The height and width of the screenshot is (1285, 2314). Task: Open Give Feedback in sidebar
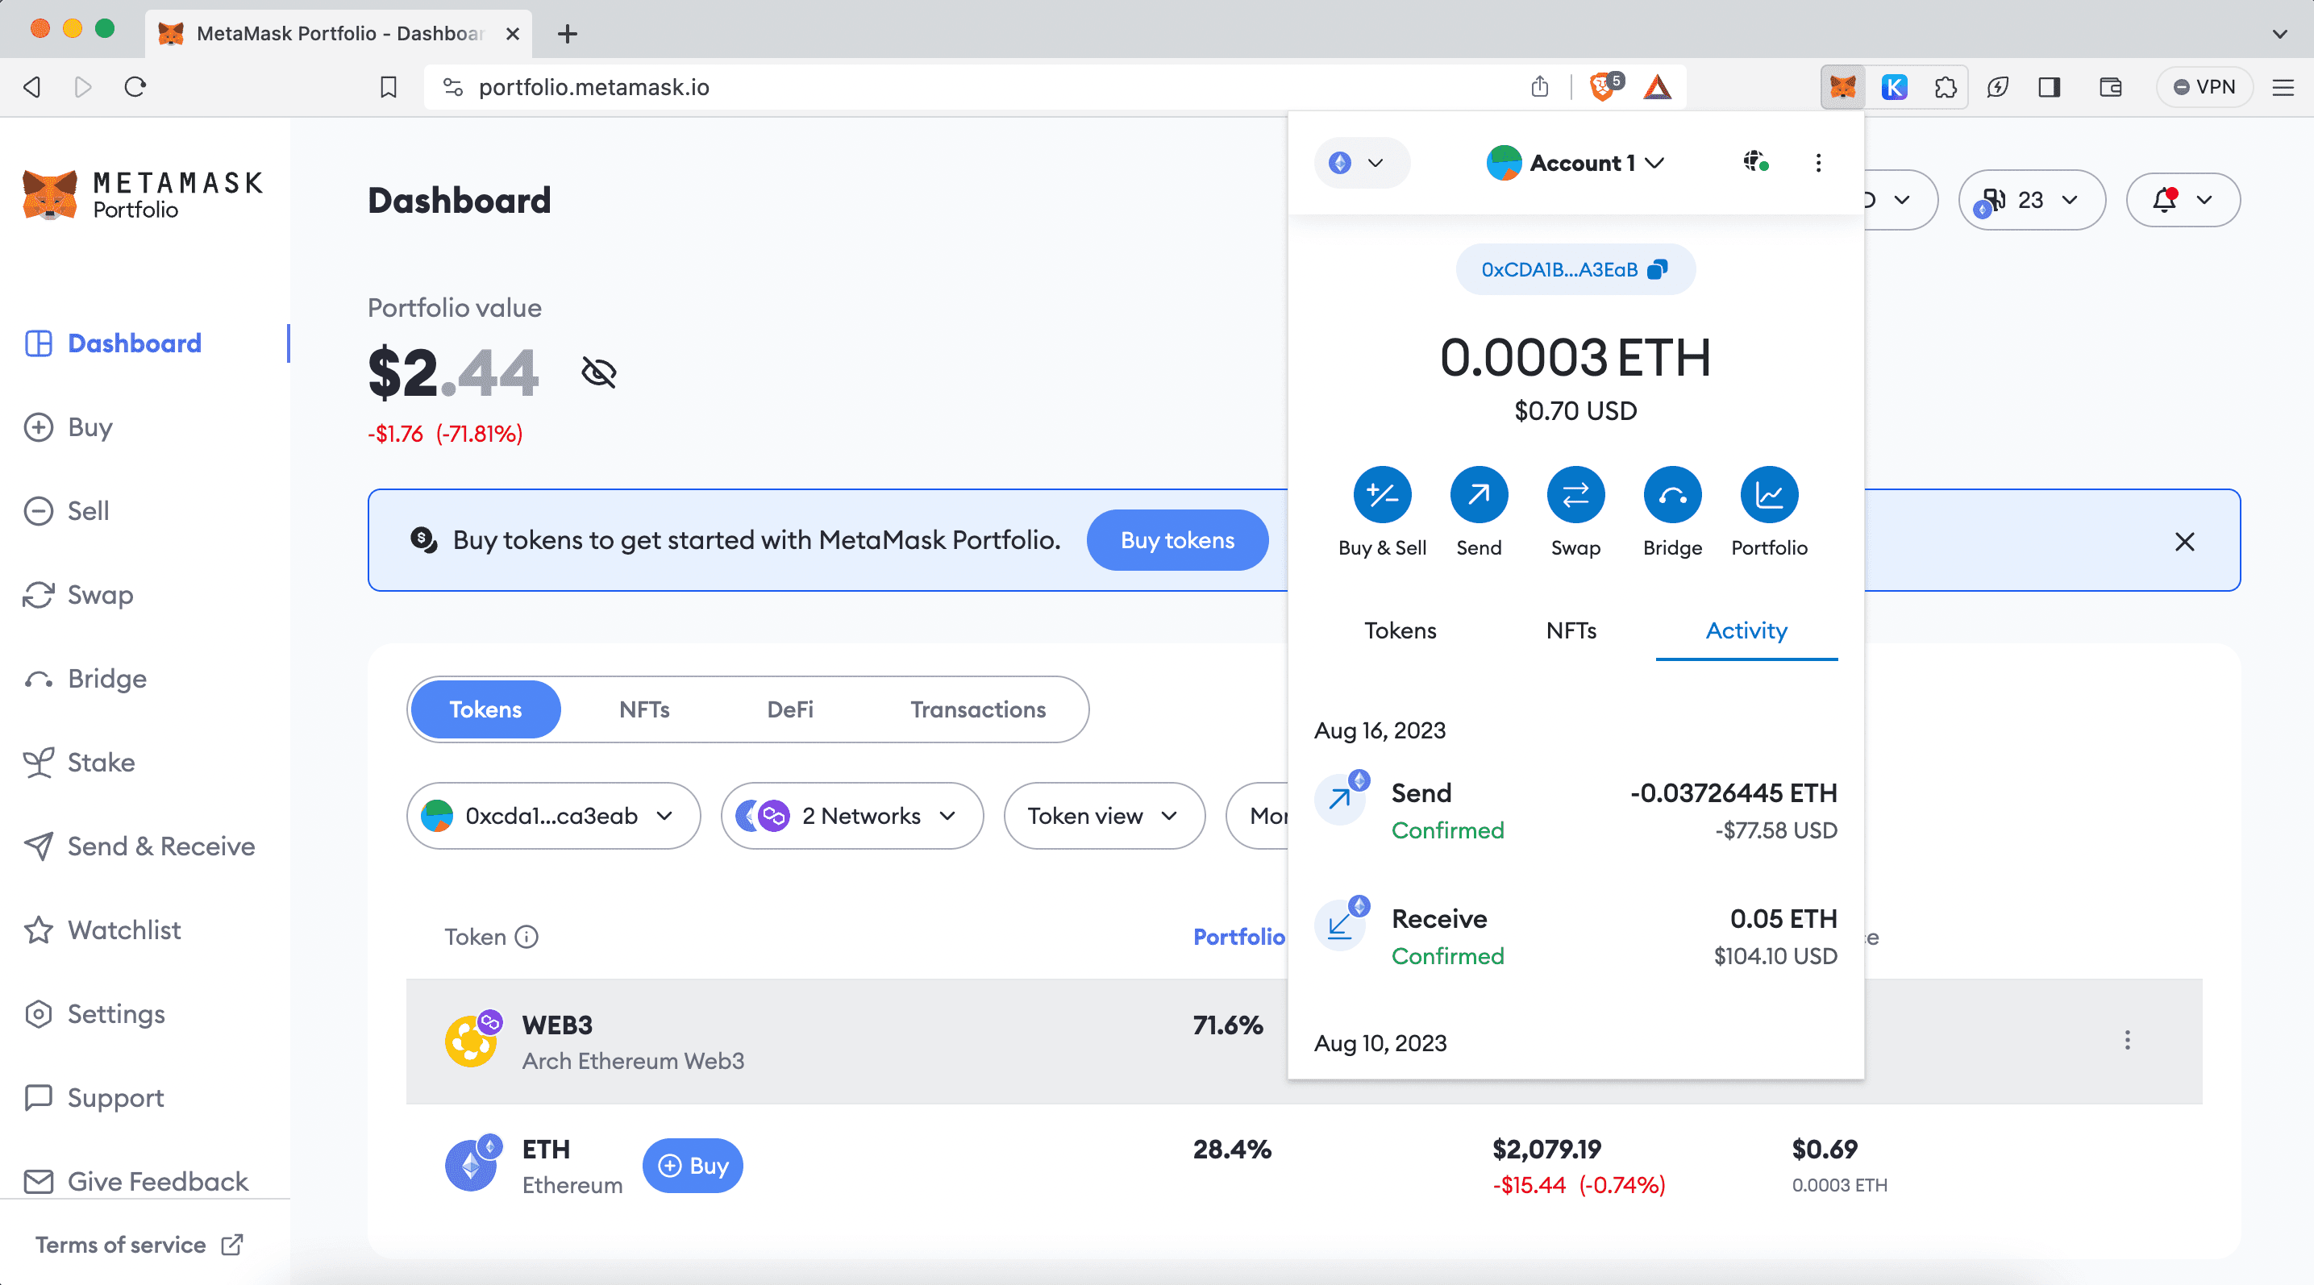pyautogui.click(x=135, y=1182)
